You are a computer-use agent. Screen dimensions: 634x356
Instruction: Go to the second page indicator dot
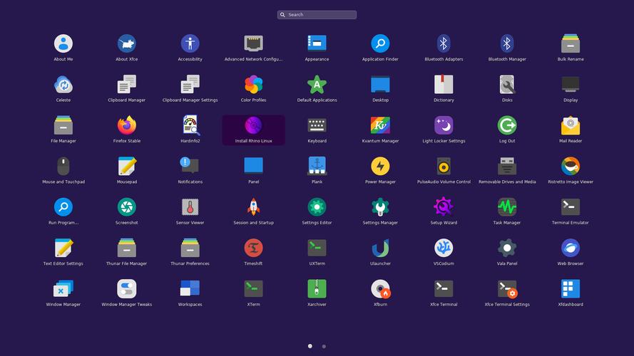(324, 346)
